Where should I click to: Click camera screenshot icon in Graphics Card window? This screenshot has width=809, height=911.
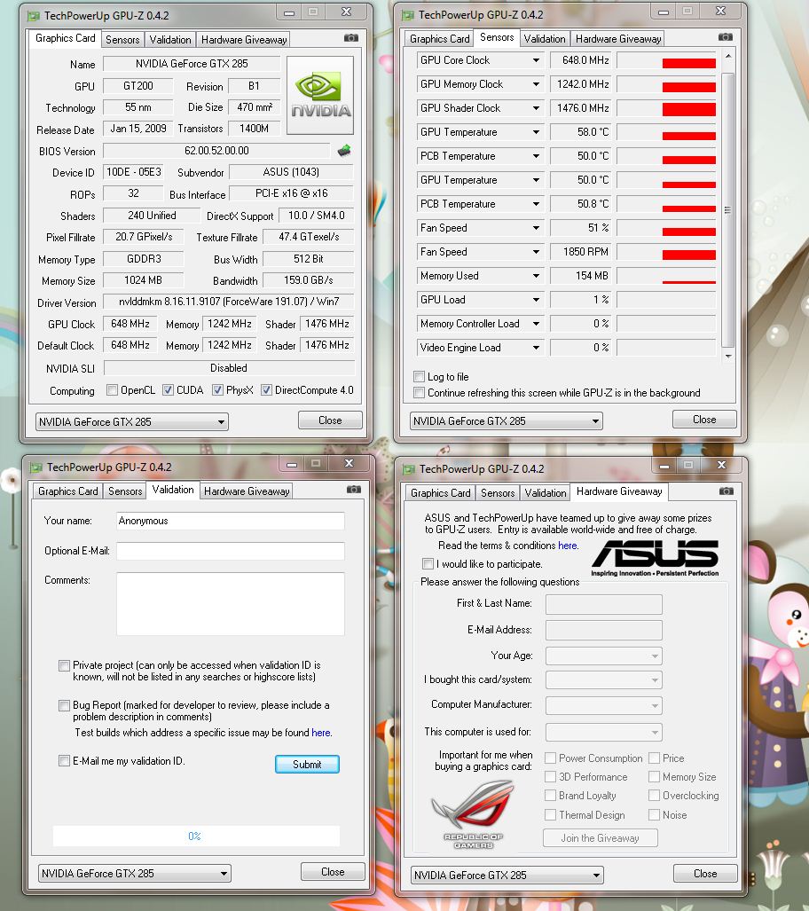(x=351, y=38)
